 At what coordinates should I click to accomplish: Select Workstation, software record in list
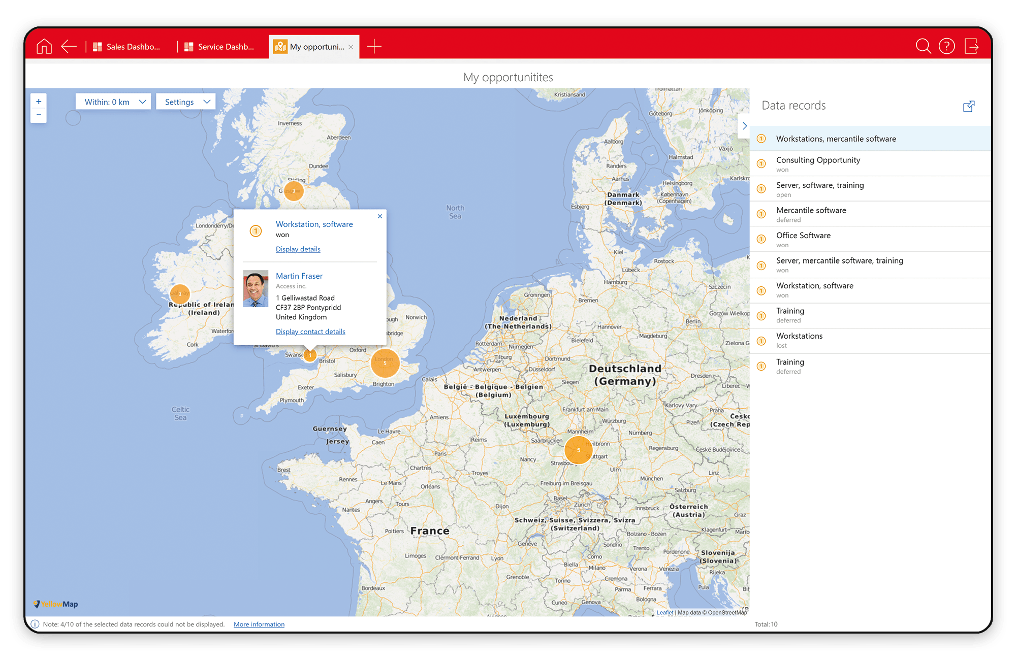click(x=870, y=290)
